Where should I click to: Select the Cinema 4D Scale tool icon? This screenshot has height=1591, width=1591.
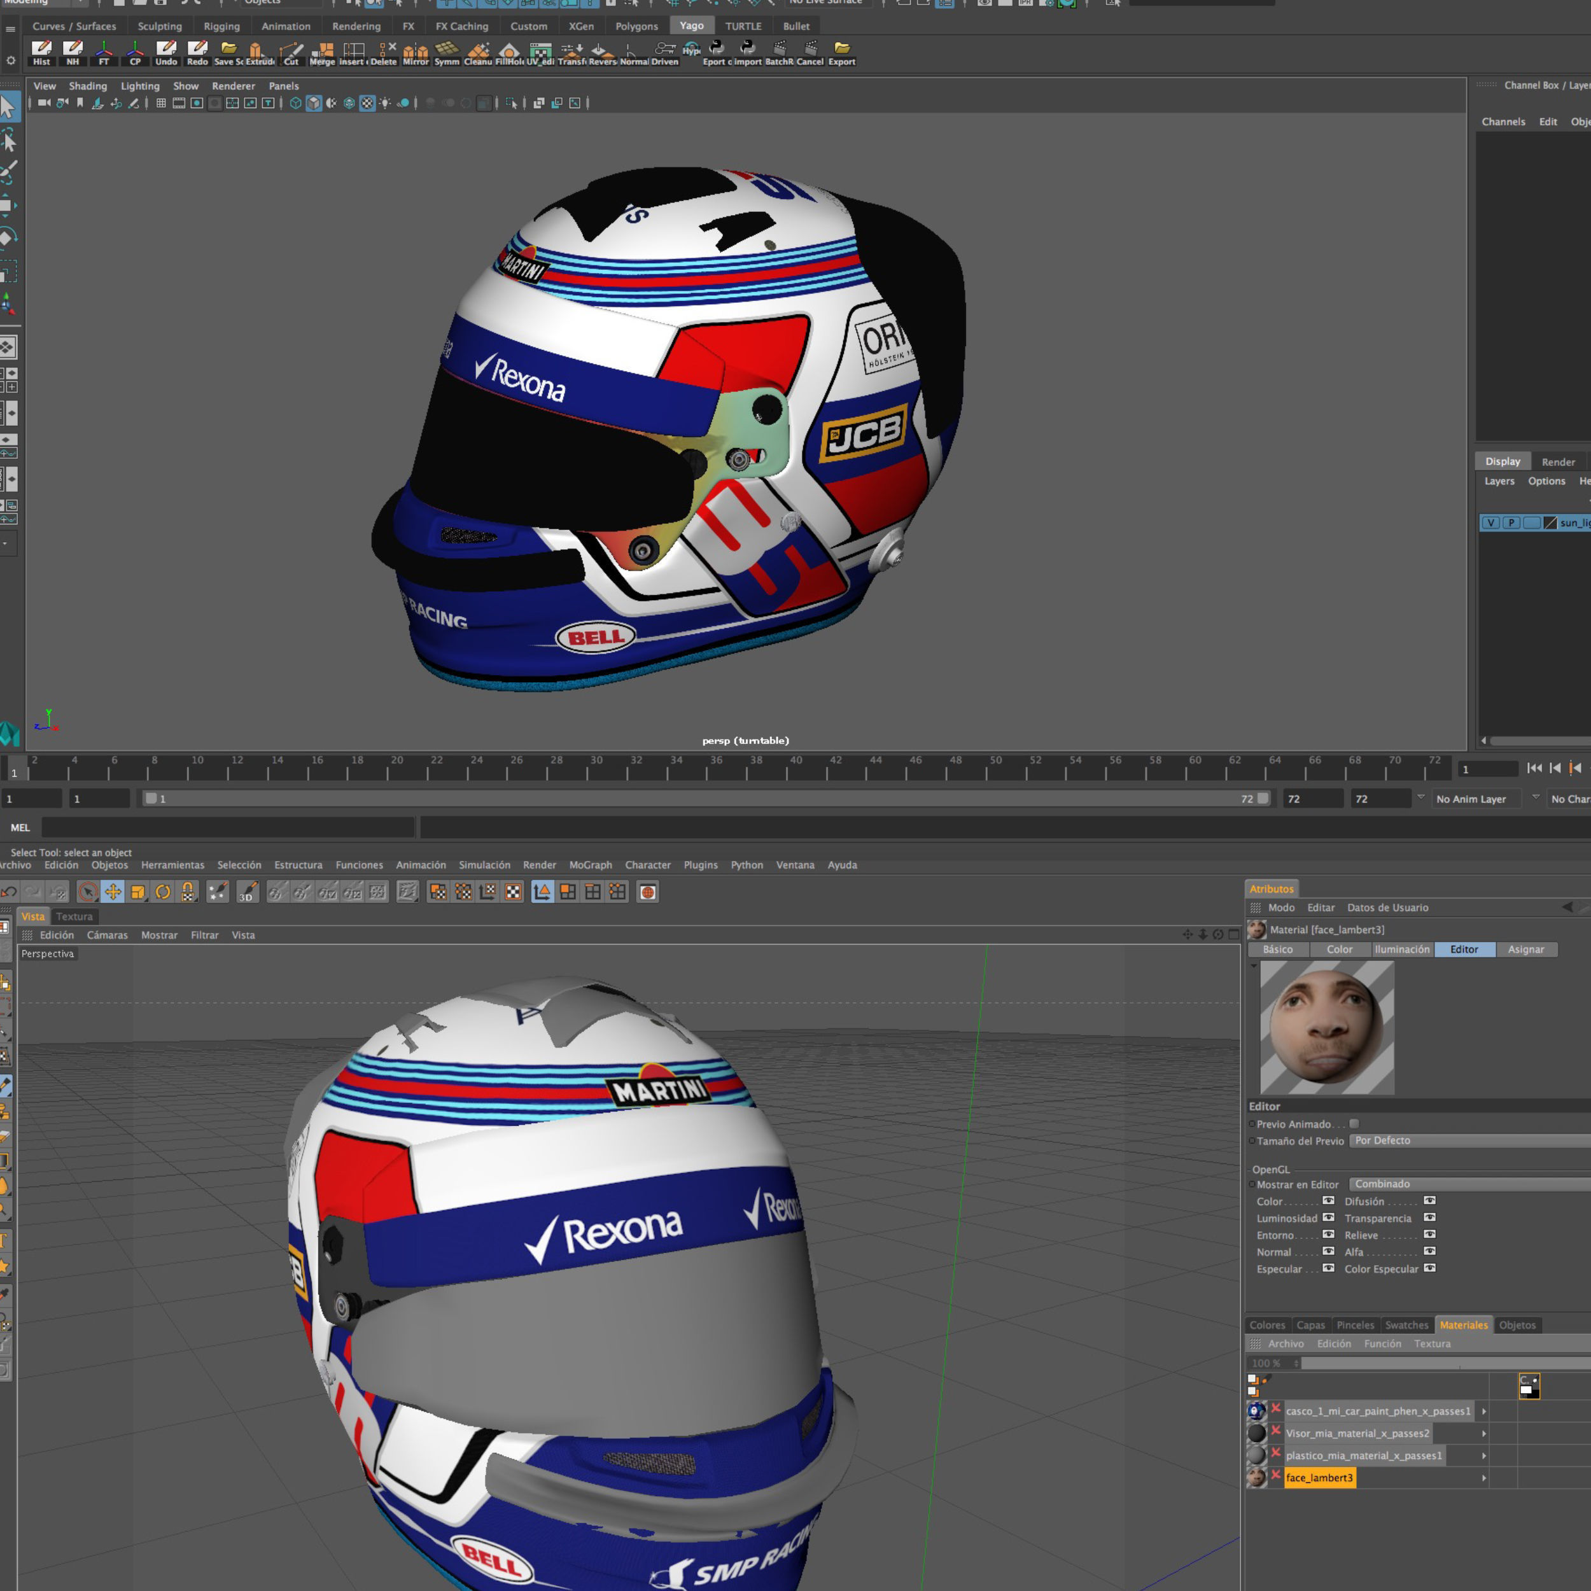click(138, 892)
